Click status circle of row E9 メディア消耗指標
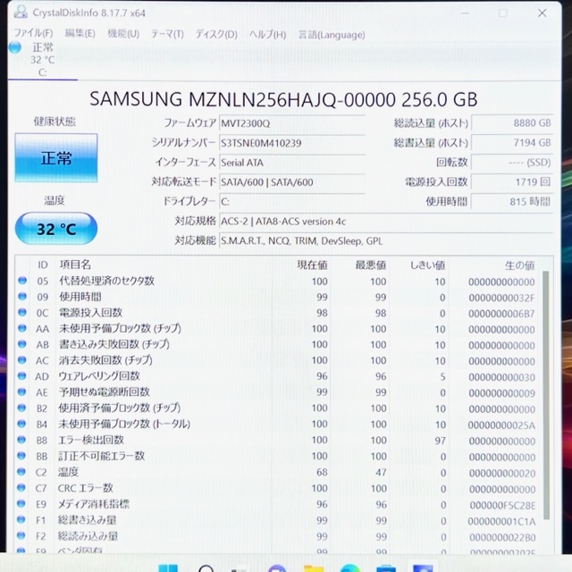The image size is (572, 572). pos(21,504)
